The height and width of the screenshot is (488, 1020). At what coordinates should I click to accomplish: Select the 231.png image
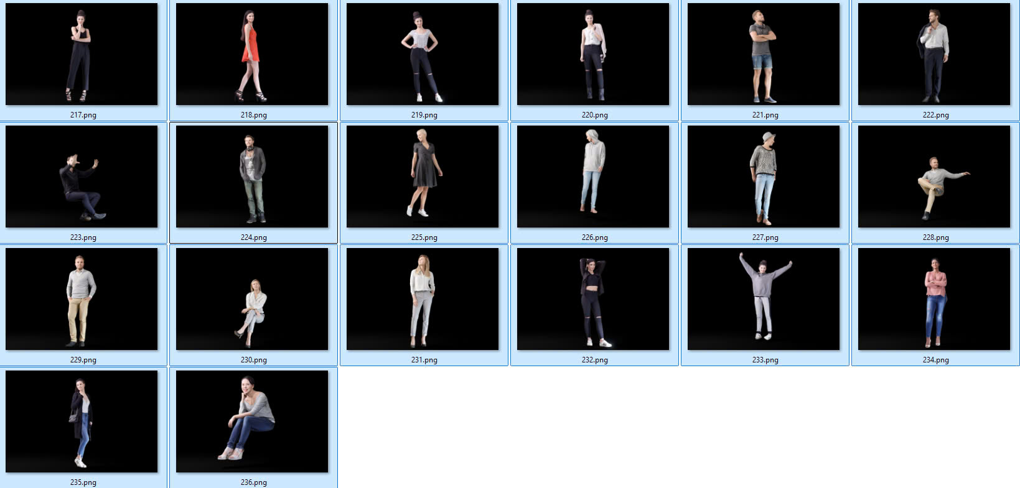[x=423, y=299]
